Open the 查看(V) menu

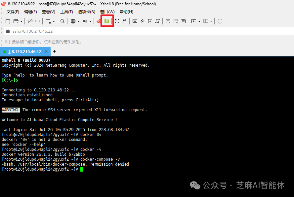pyautogui.click(x=49, y=12)
